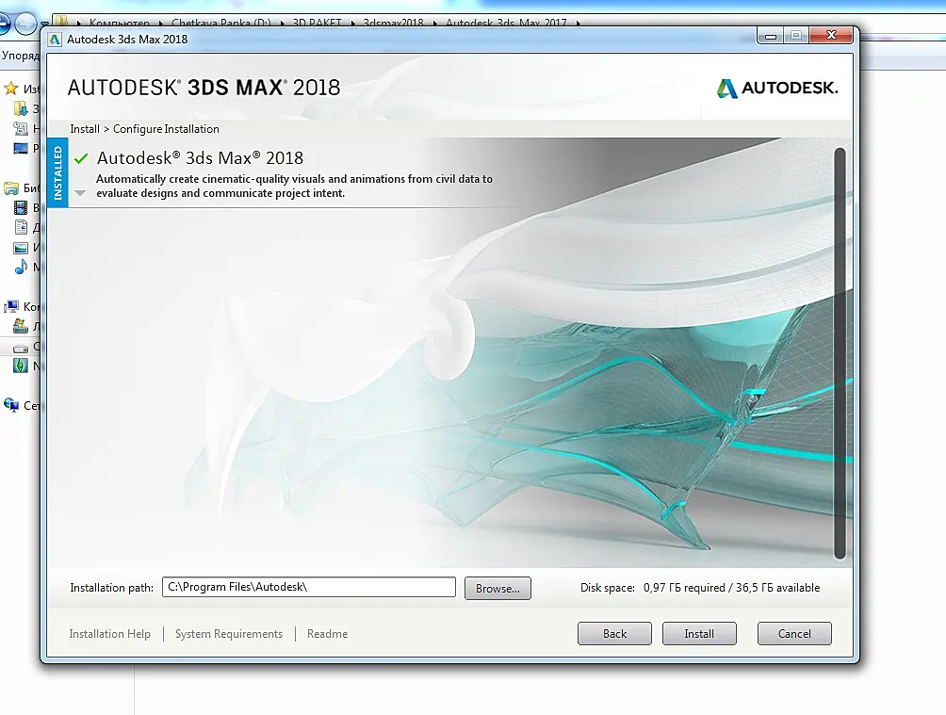
Task: Go Back to previous installer step
Action: (x=614, y=634)
